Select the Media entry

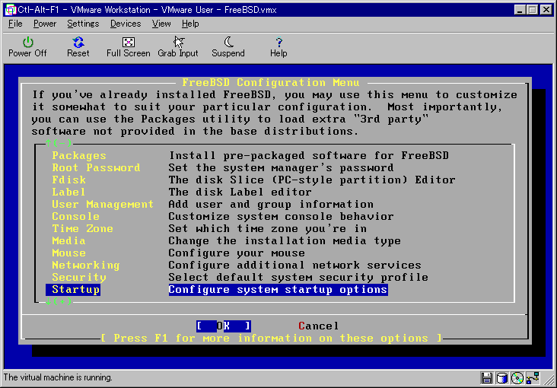68,241
